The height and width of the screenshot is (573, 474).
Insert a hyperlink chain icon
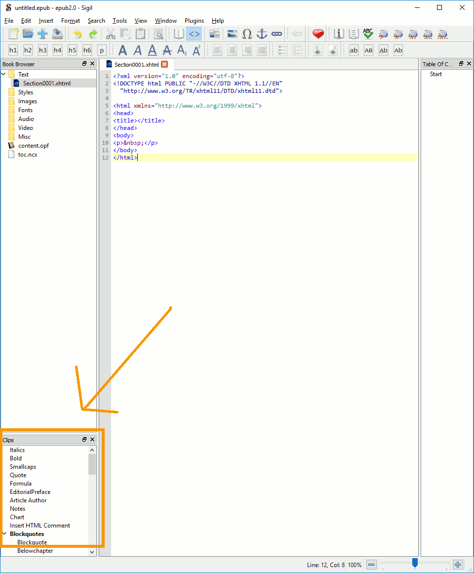point(277,34)
